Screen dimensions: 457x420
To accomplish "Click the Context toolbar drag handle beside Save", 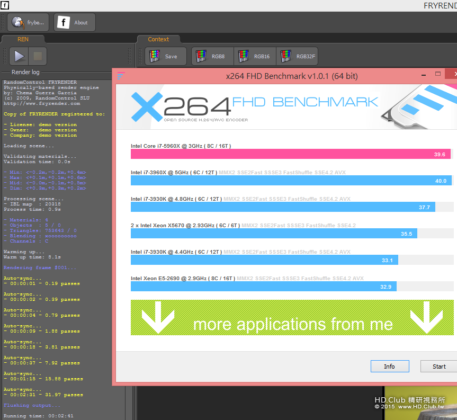I will (x=140, y=56).
